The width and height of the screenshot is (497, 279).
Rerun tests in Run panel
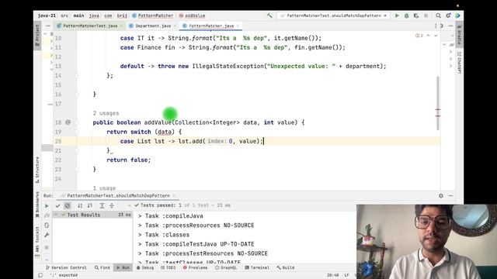[47, 205]
